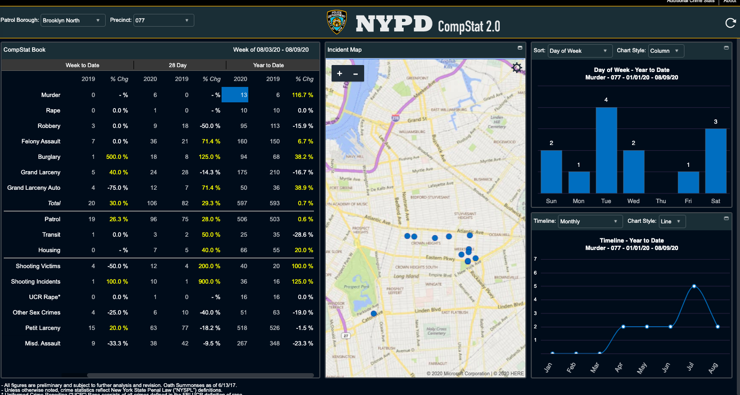Zoom in on the Incident Map
The width and height of the screenshot is (740, 395).
[x=340, y=74]
